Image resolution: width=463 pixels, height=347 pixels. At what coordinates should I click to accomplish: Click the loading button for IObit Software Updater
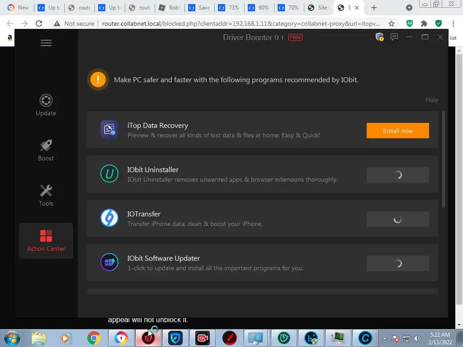coord(398,263)
